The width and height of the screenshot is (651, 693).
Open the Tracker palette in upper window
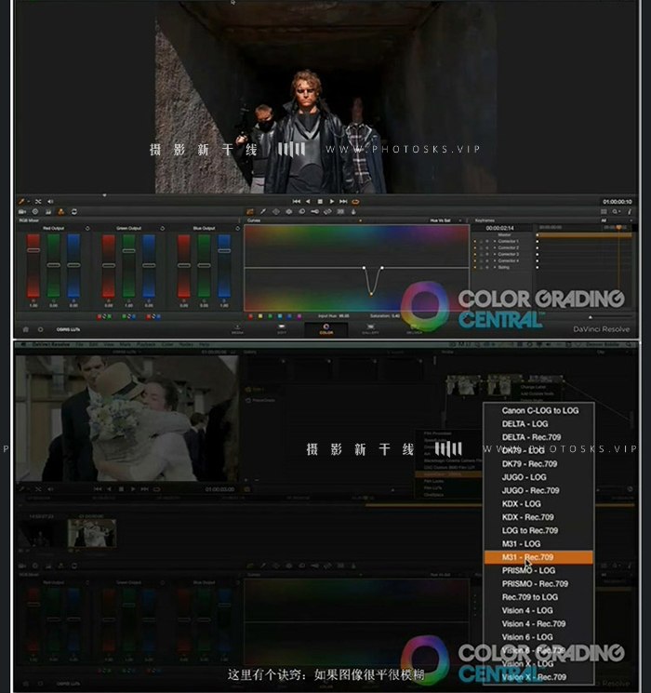tap(288, 212)
